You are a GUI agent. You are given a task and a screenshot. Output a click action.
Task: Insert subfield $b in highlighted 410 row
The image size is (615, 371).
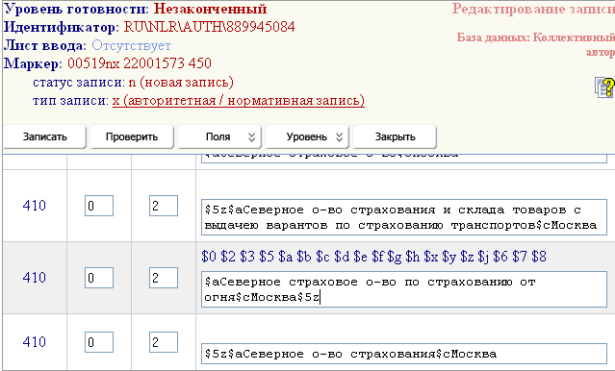[304, 257]
